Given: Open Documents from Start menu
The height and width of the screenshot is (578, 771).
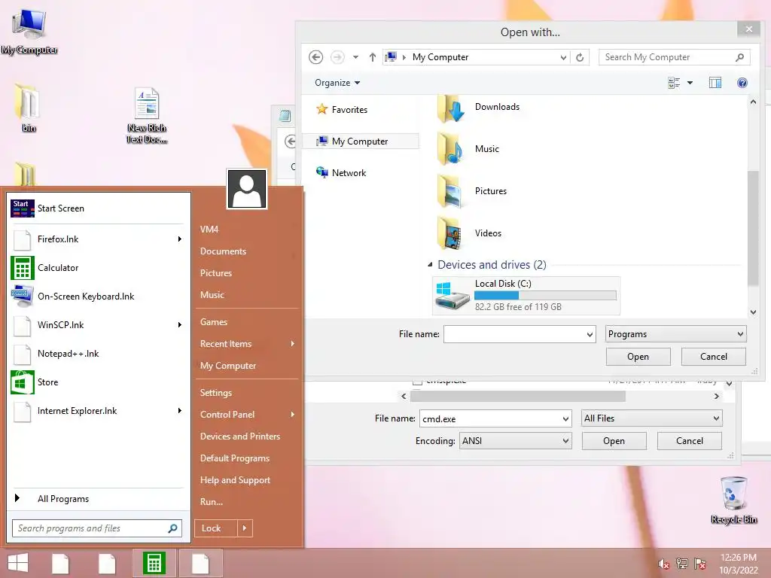Looking at the screenshot, I should tap(223, 251).
